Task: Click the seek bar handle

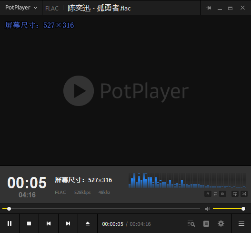Action: tap(9, 209)
